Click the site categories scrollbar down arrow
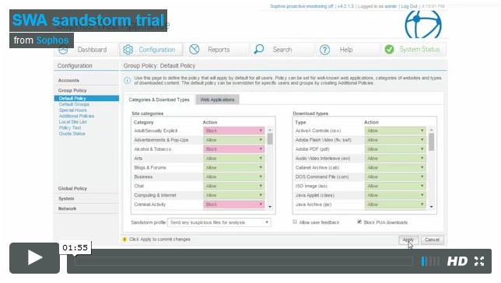Screen dimensions: 501x283 tap(270, 207)
